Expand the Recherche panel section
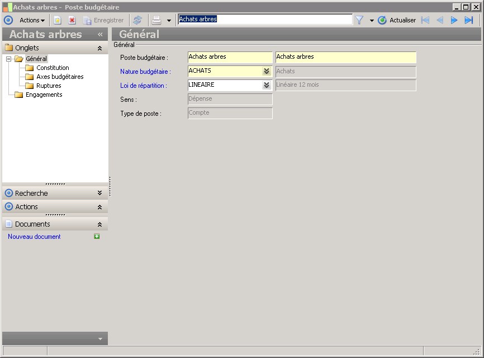This screenshot has height=358, width=484. [99, 193]
